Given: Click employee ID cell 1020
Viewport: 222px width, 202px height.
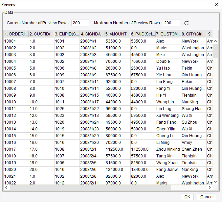Looking at the screenshot, I should point(67,122).
